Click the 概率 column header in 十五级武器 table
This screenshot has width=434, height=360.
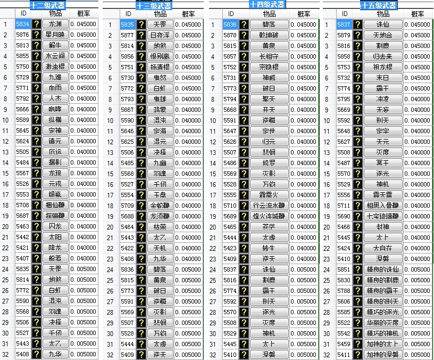coord(418,14)
